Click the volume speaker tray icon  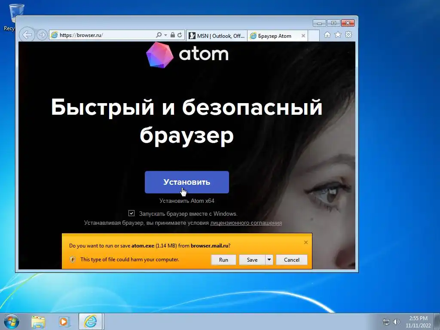[x=397, y=322]
